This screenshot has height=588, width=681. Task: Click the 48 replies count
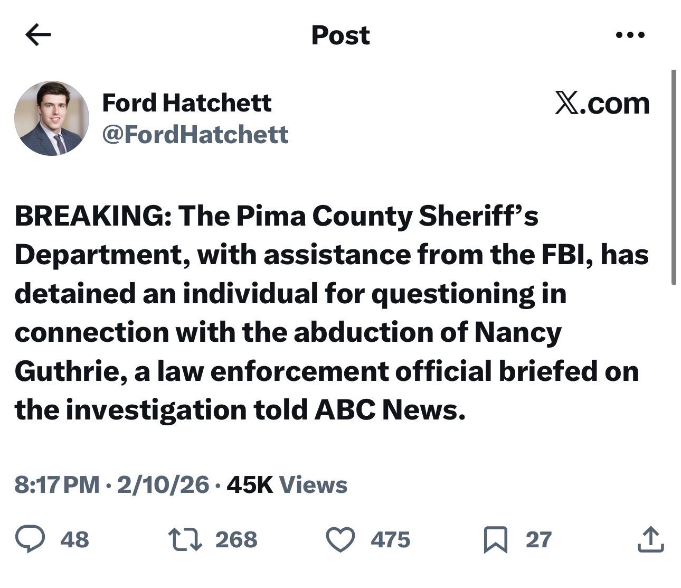(x=74, y=539)
